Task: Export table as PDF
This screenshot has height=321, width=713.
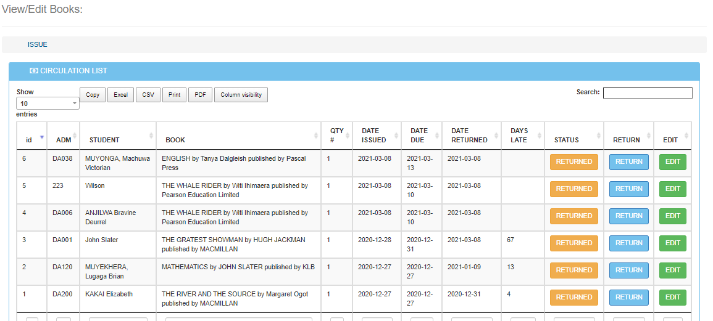Action: tap(200, 95)
